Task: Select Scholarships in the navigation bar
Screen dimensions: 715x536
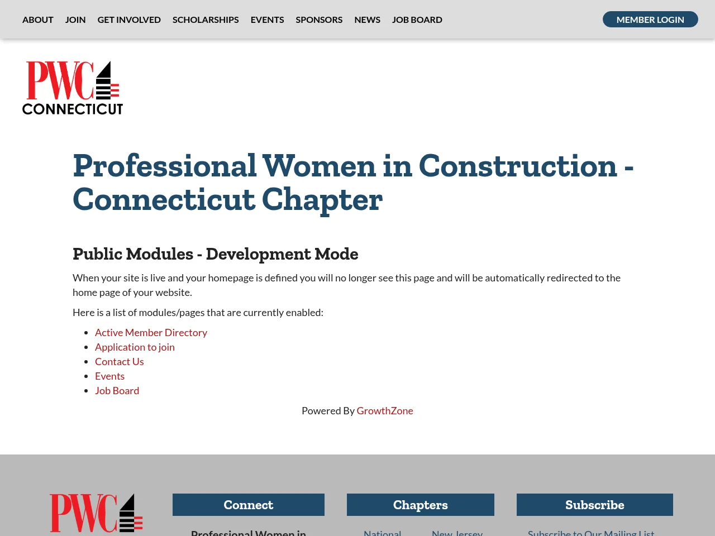Action: [x=206, y=20]
